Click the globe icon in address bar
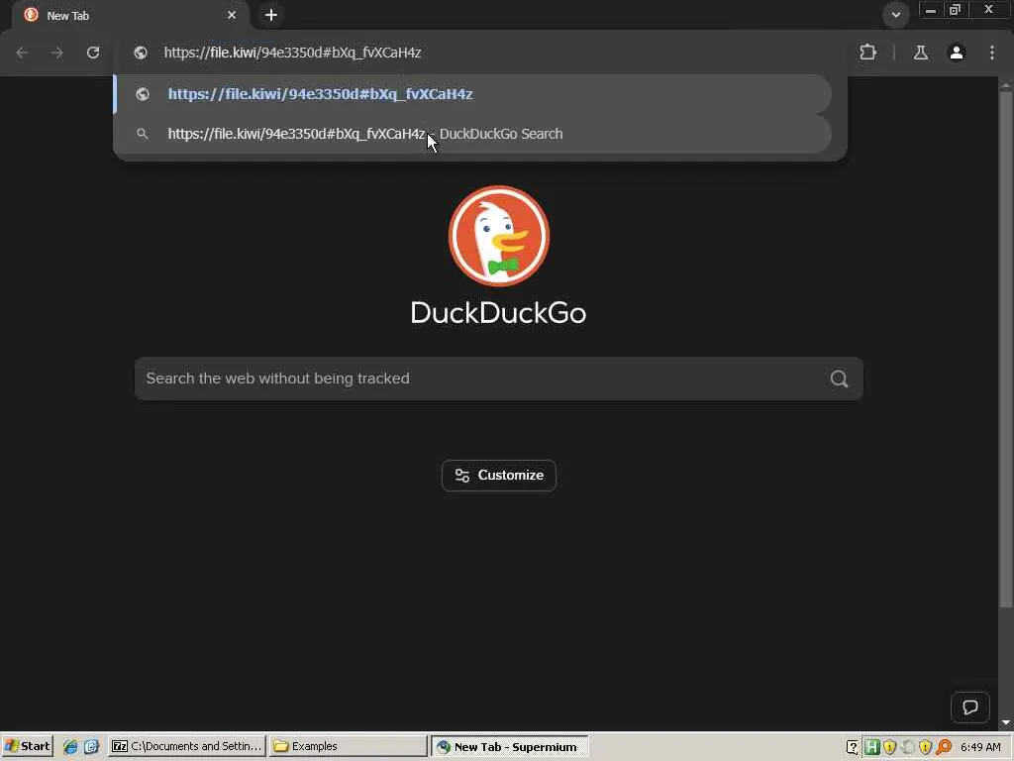 click(141, 53)
